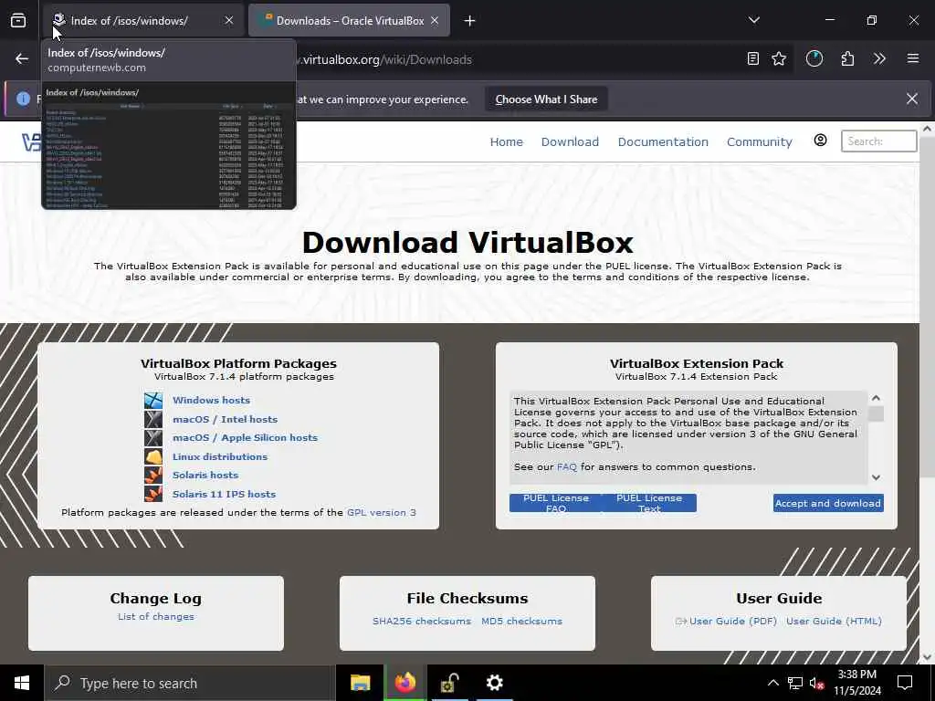Open the Windows Start menu
This screenshot has width=935, height=701.
coord(22,683)
